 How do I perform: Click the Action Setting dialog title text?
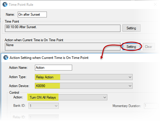(49, 58)
